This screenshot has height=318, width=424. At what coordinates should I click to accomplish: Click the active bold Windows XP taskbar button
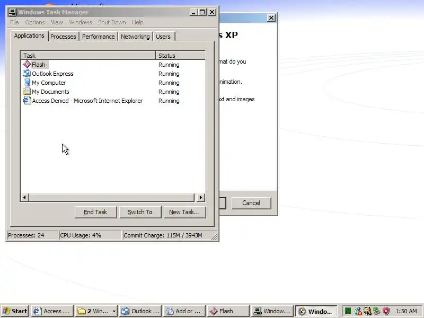(316, 311)
